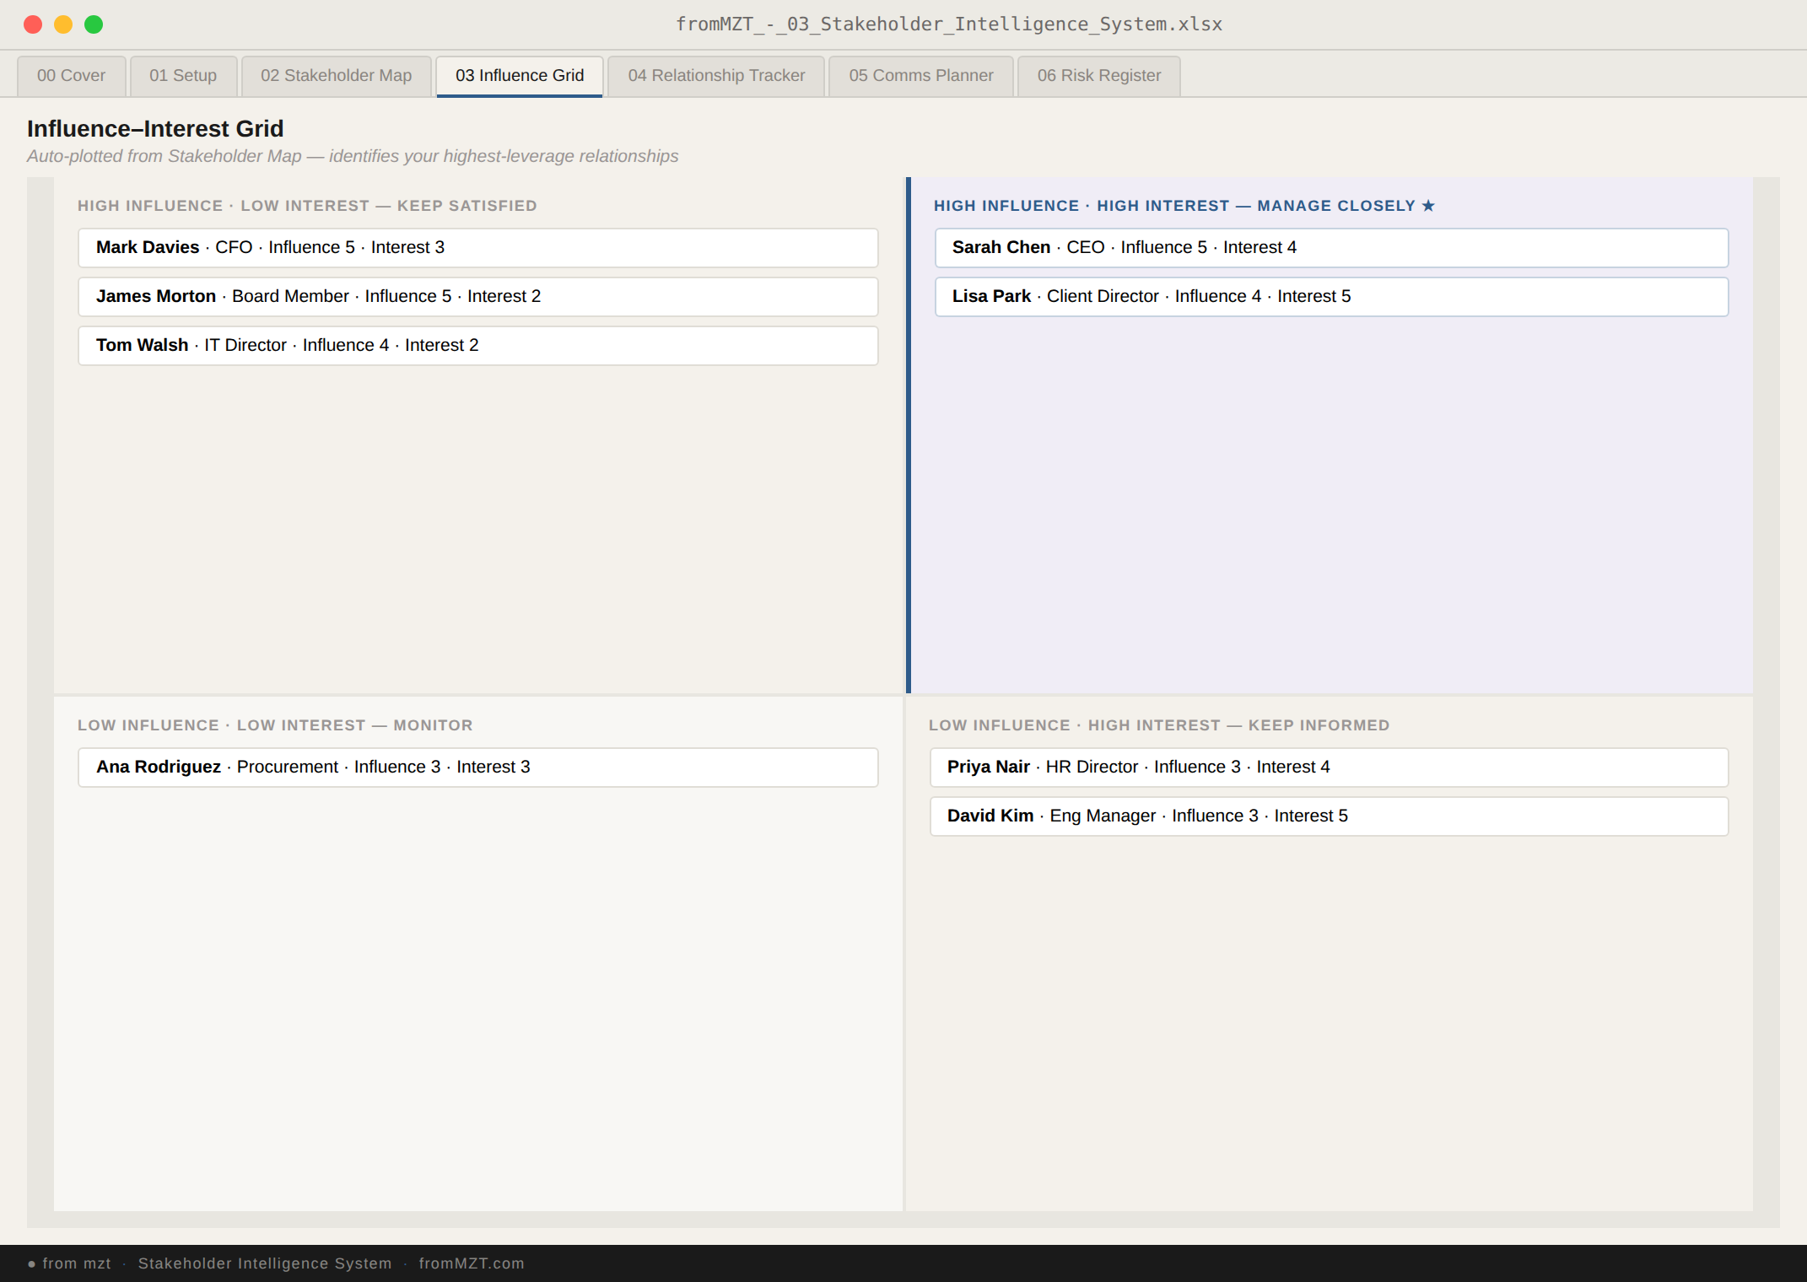Select Priya Nair HR Director card
The width and height of the screenshot is (1807, 1282).
pyautogui.click(x=1330, y=768)
